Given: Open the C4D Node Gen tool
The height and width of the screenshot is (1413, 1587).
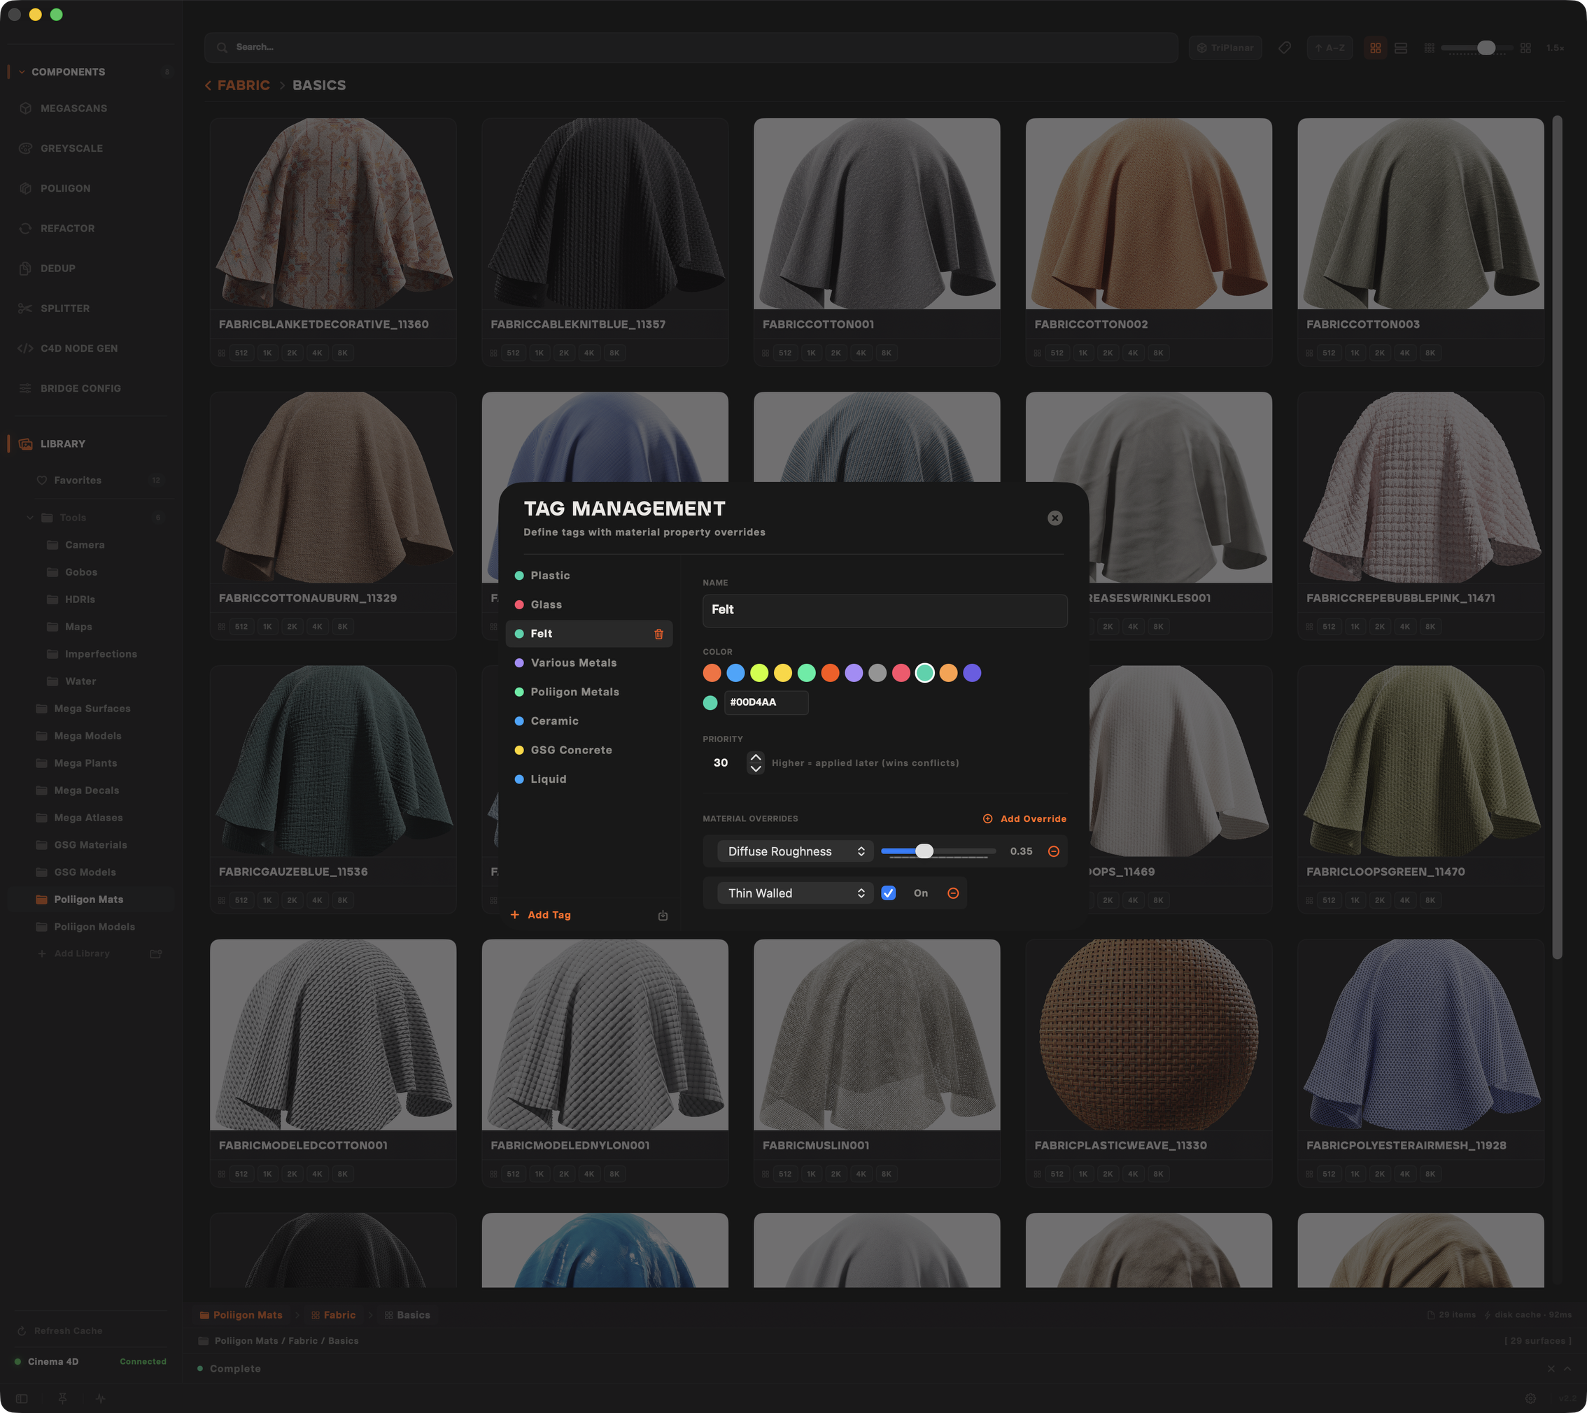Looking at the screenshot, I should tap(78, 348).
